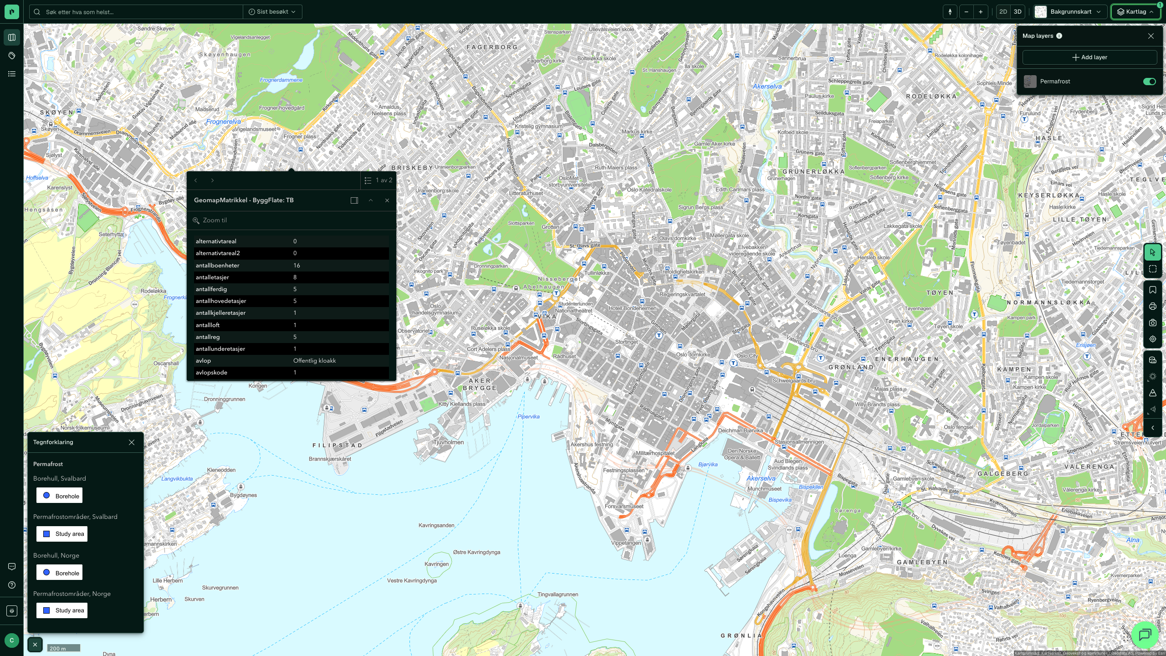The height and width of the screenshot is (656, 1166).
Task: Open the bookmarks tool
Action: pyautogui.click(x=1153, y=290)
